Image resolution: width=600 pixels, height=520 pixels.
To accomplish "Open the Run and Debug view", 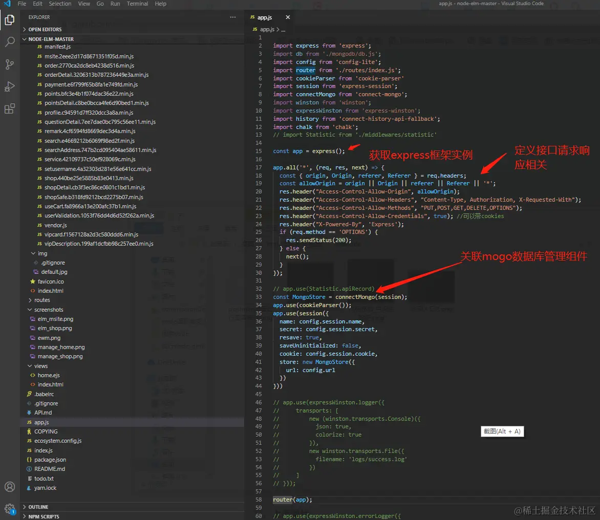I will tap(10, 86).
